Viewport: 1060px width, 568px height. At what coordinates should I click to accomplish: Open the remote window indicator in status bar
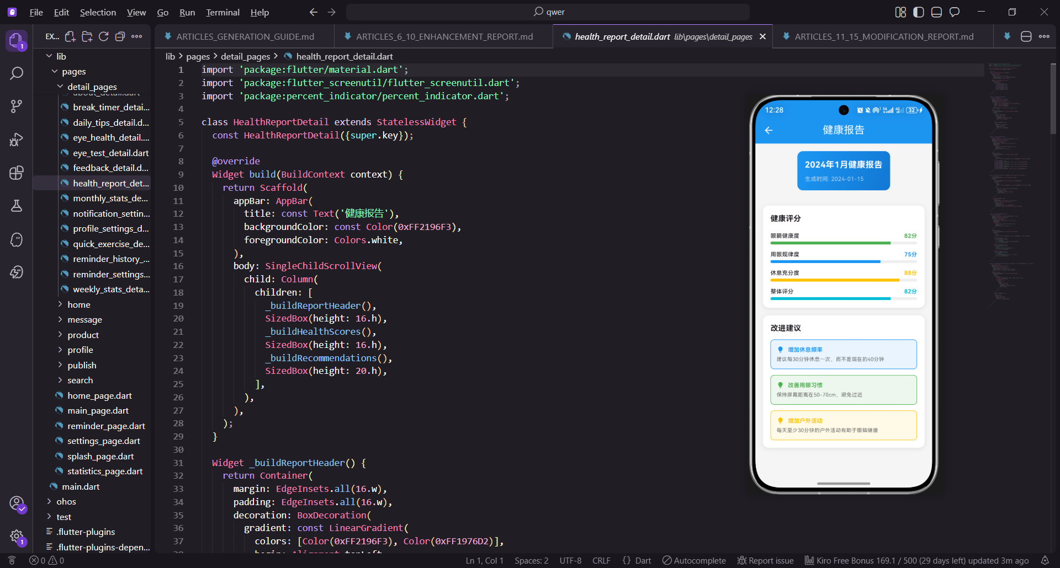pos(12,560)
